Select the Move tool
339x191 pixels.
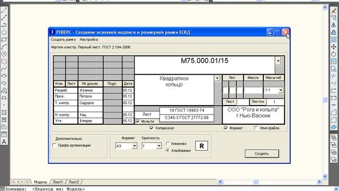point(334,47)
